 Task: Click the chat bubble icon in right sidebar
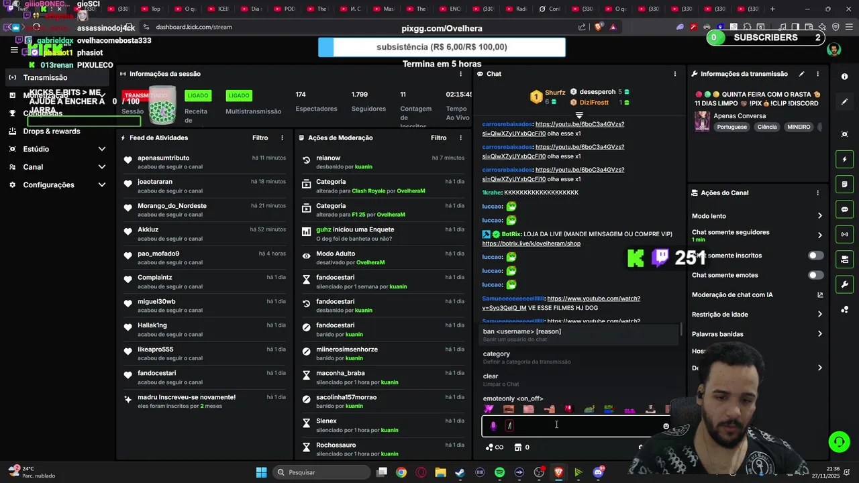(844, 209)
